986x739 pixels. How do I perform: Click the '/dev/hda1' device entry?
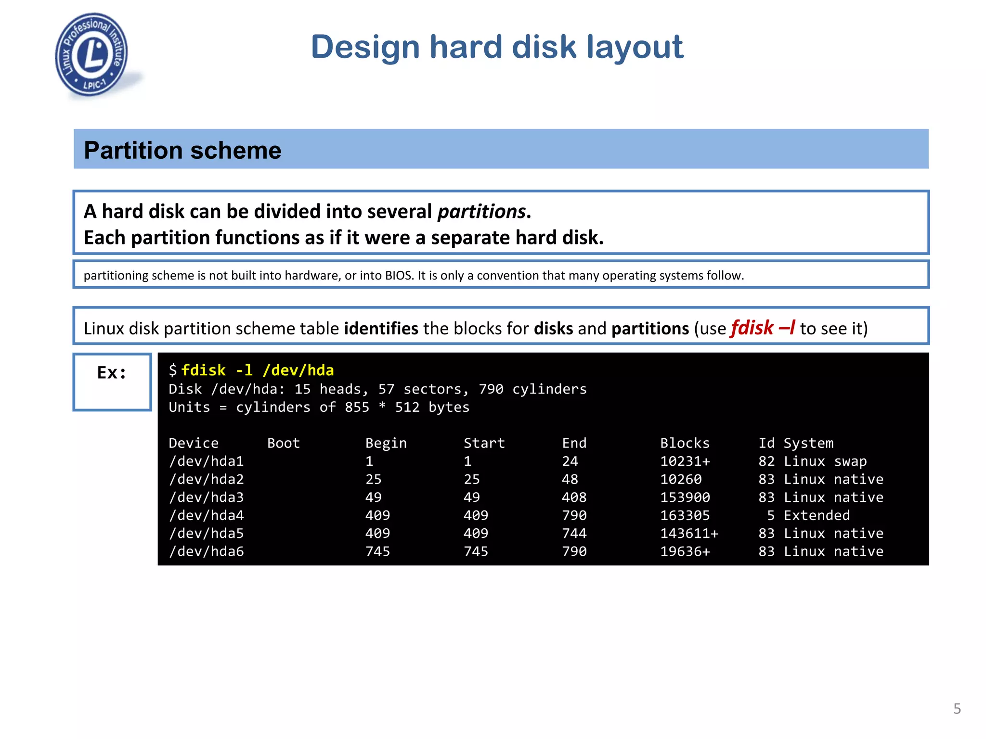207,461
